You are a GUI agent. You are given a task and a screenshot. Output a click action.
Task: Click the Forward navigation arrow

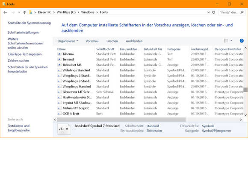(x=13, y=12)
